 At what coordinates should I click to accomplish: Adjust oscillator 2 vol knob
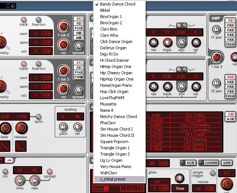click(63, 89)
